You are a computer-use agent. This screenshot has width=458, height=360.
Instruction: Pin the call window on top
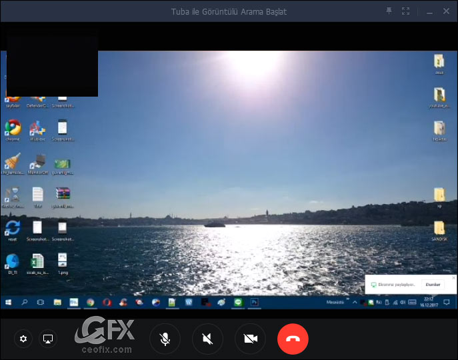click(x=389, y=11)
